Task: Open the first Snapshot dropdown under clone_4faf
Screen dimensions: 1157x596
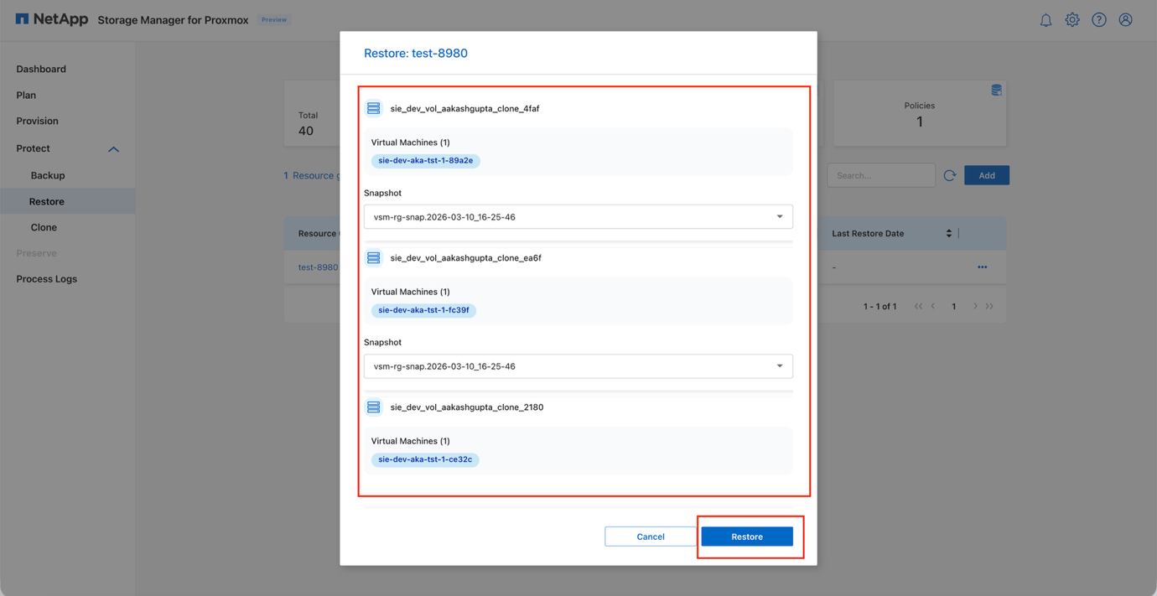Action: point(578,217)
